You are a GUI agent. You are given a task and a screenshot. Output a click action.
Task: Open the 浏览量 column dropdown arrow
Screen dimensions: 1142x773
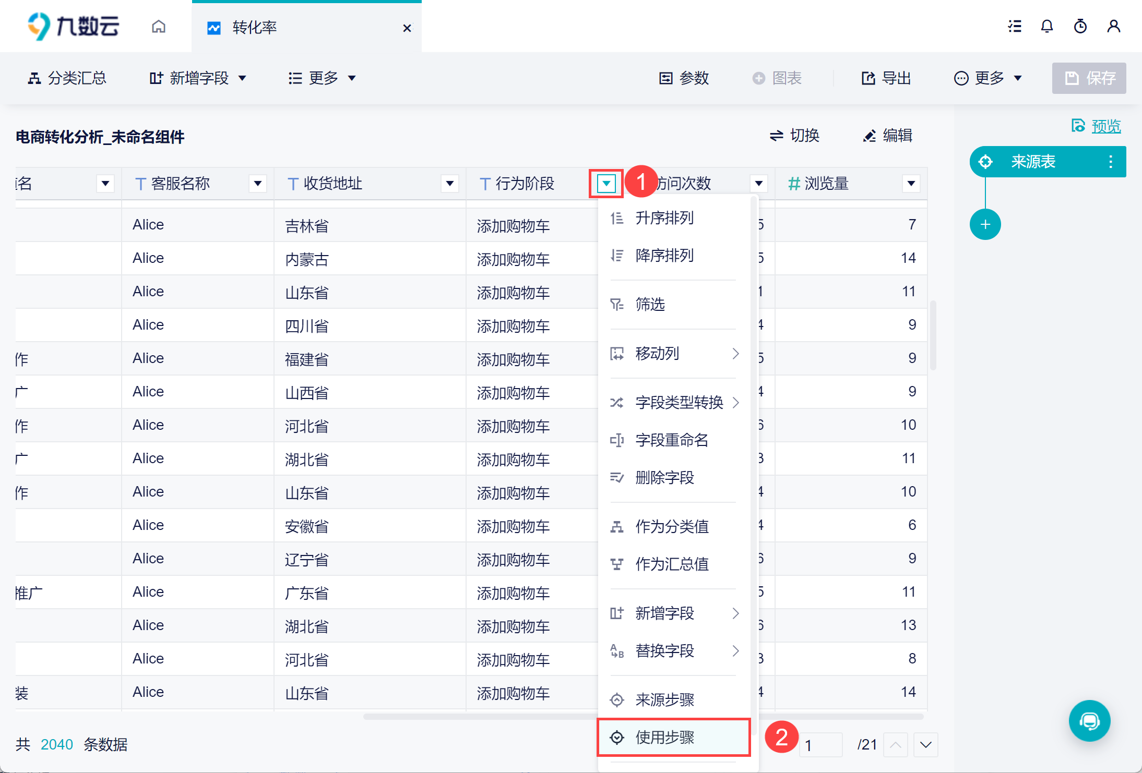pyautogui.click(x=911, y=184)
